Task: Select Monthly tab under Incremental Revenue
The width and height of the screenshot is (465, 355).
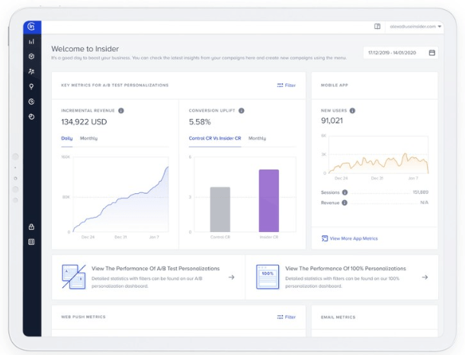Action: point(88,138)
